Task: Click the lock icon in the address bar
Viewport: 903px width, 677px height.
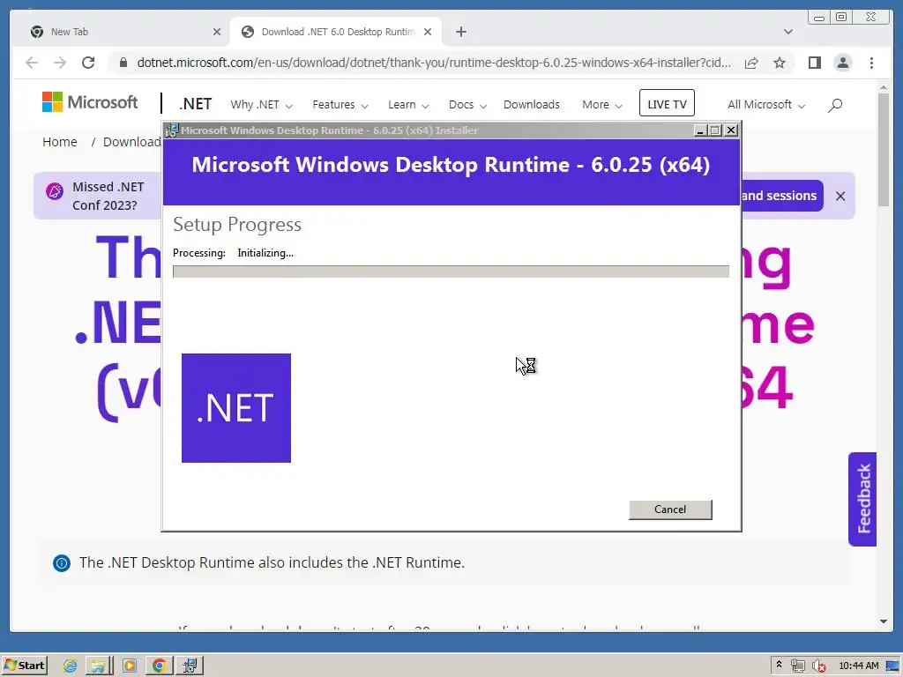Action: point(123,63)
